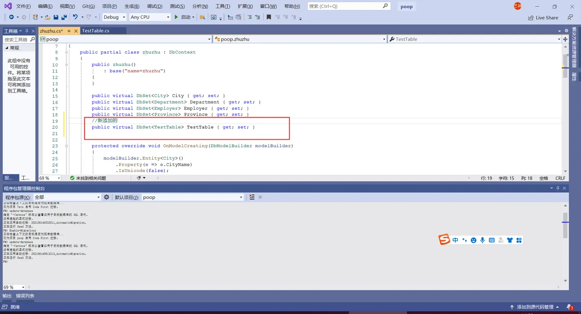
Task: Open the editor 69 % zoom dropdown
Action: [x=50, y=178]
